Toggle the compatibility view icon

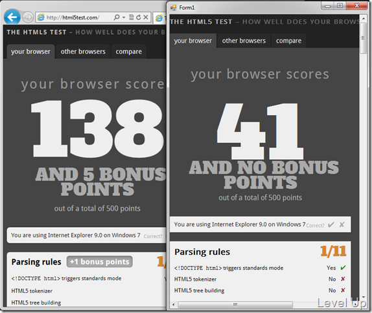[131, 17]
